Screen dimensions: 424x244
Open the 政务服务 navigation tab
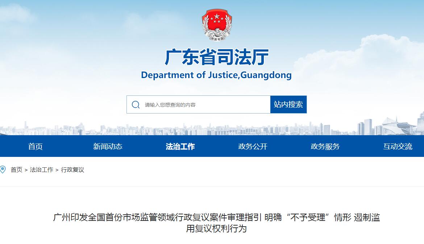click(x=325, y=146)
